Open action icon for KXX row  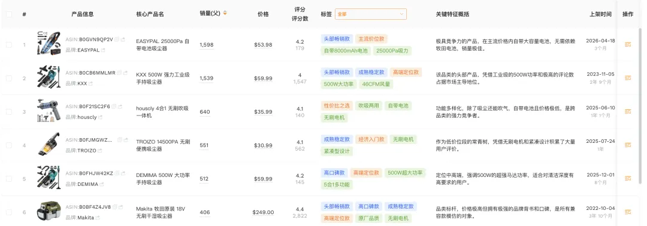628,78
